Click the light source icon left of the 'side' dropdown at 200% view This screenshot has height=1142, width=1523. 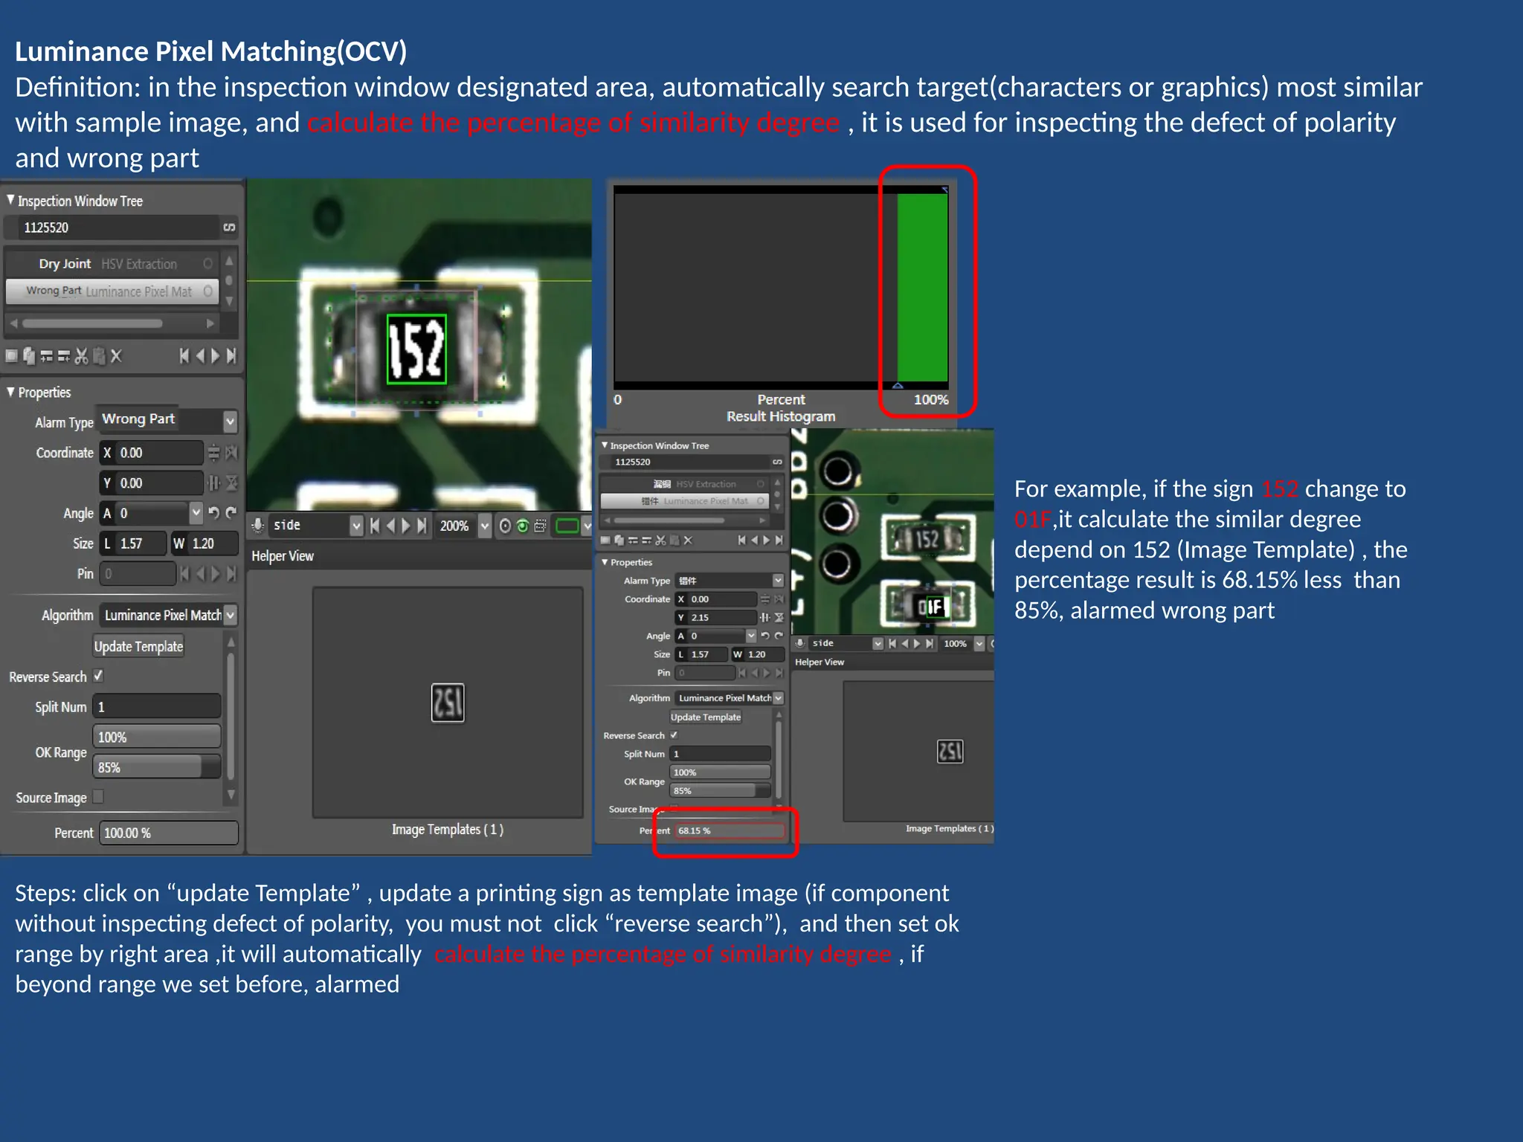[257, 526]
